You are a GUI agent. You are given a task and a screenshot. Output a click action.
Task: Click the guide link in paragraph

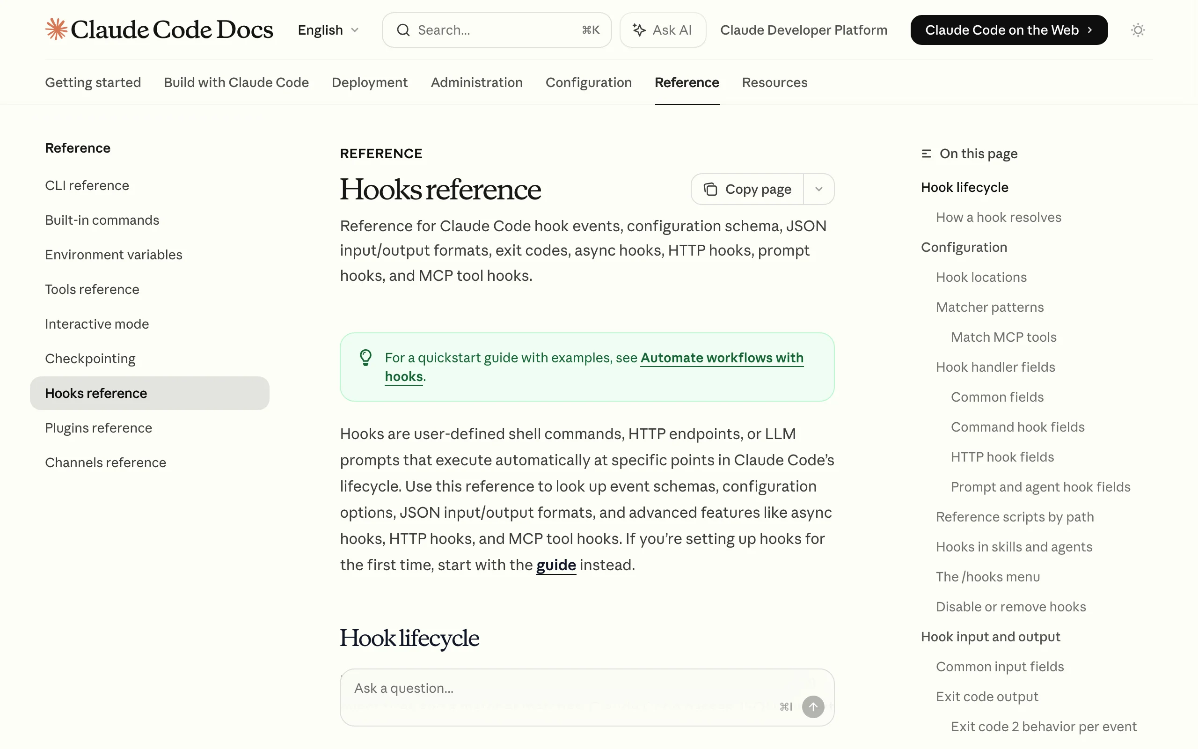click(x=556, y=565)
